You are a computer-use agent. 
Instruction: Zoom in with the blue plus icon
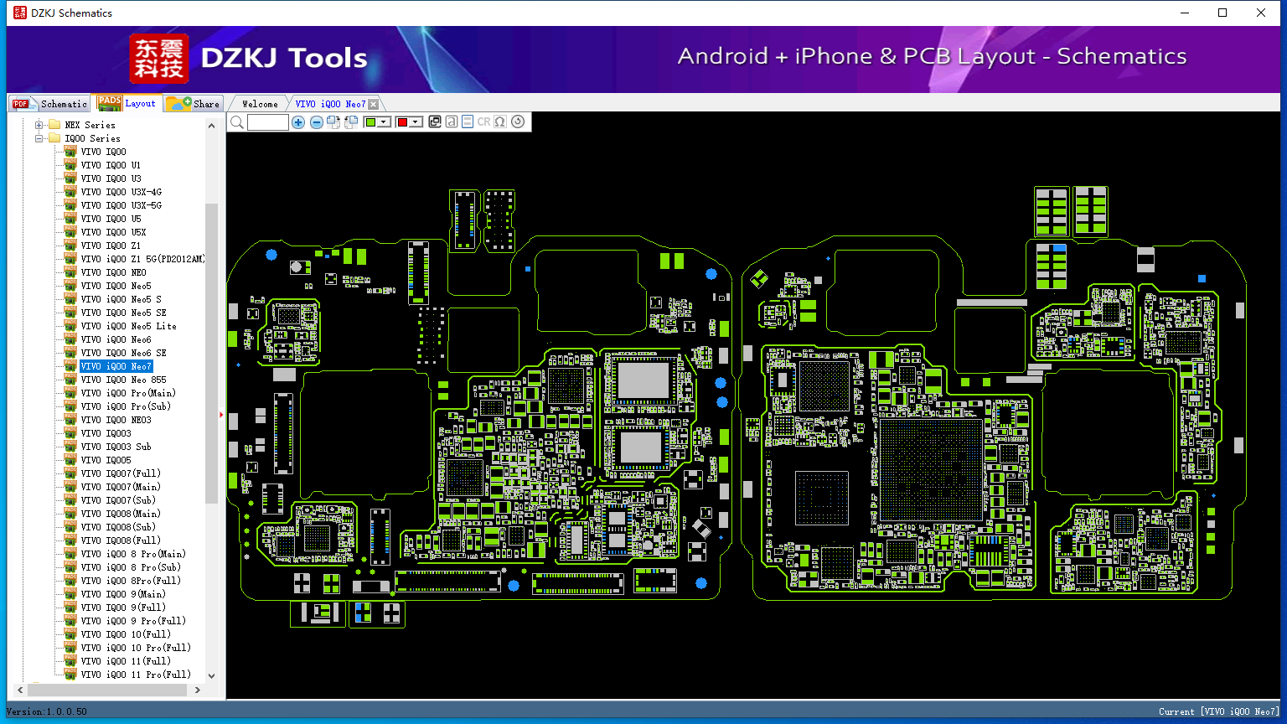click(298, 122)
